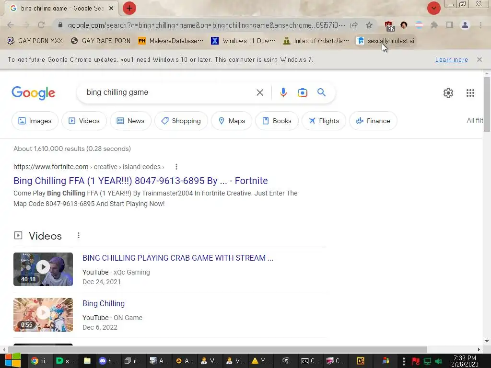Open options for the fortnite.com result

(x=176, y=167)
